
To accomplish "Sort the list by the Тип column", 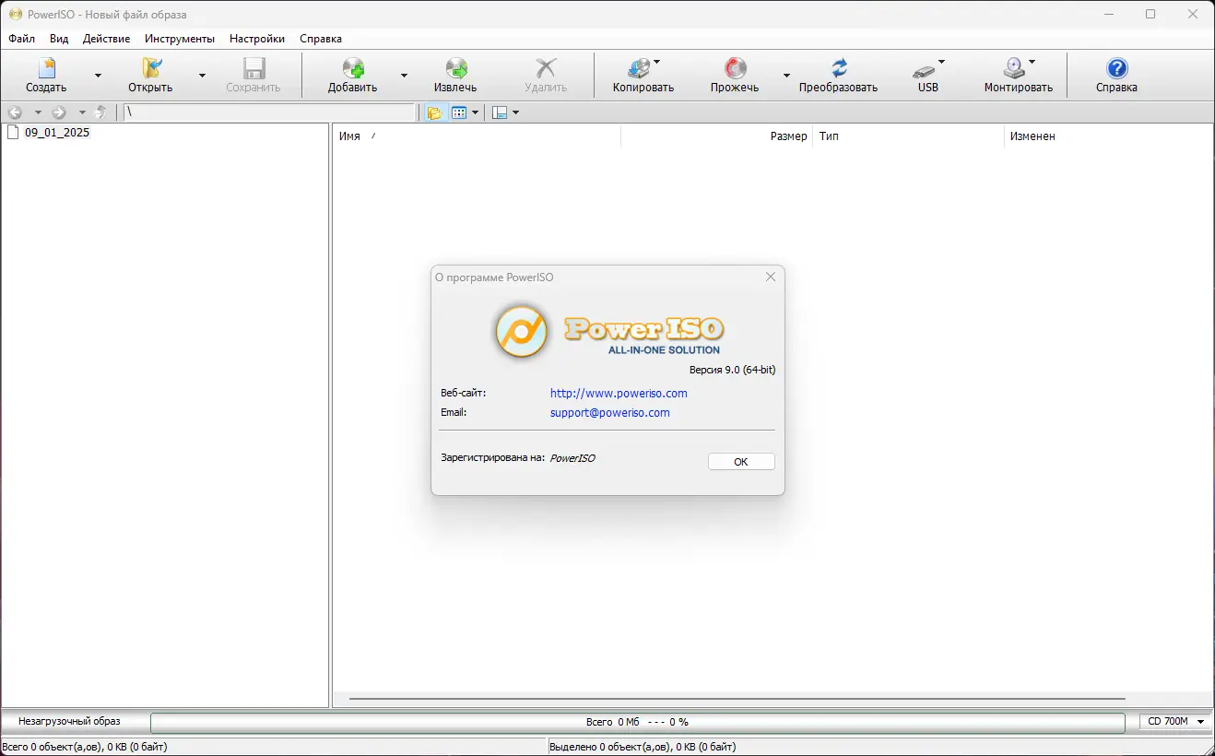I will point(908,136).
